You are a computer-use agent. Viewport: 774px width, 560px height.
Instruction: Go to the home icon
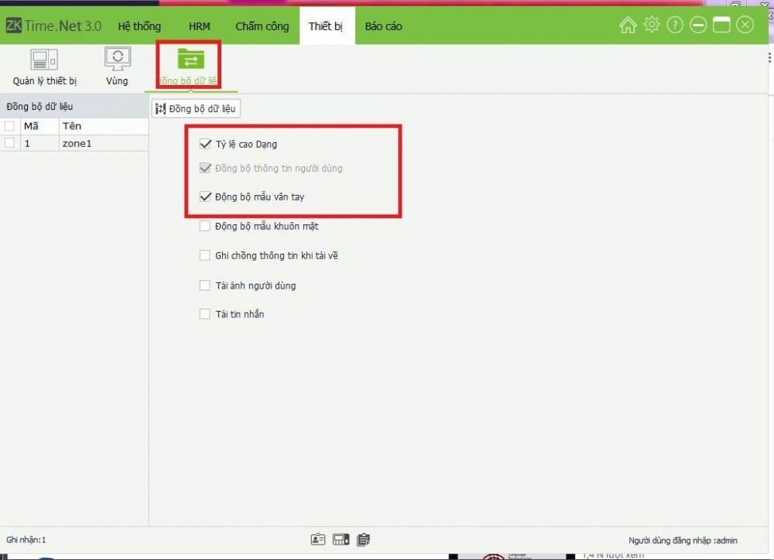click(628, 26)
